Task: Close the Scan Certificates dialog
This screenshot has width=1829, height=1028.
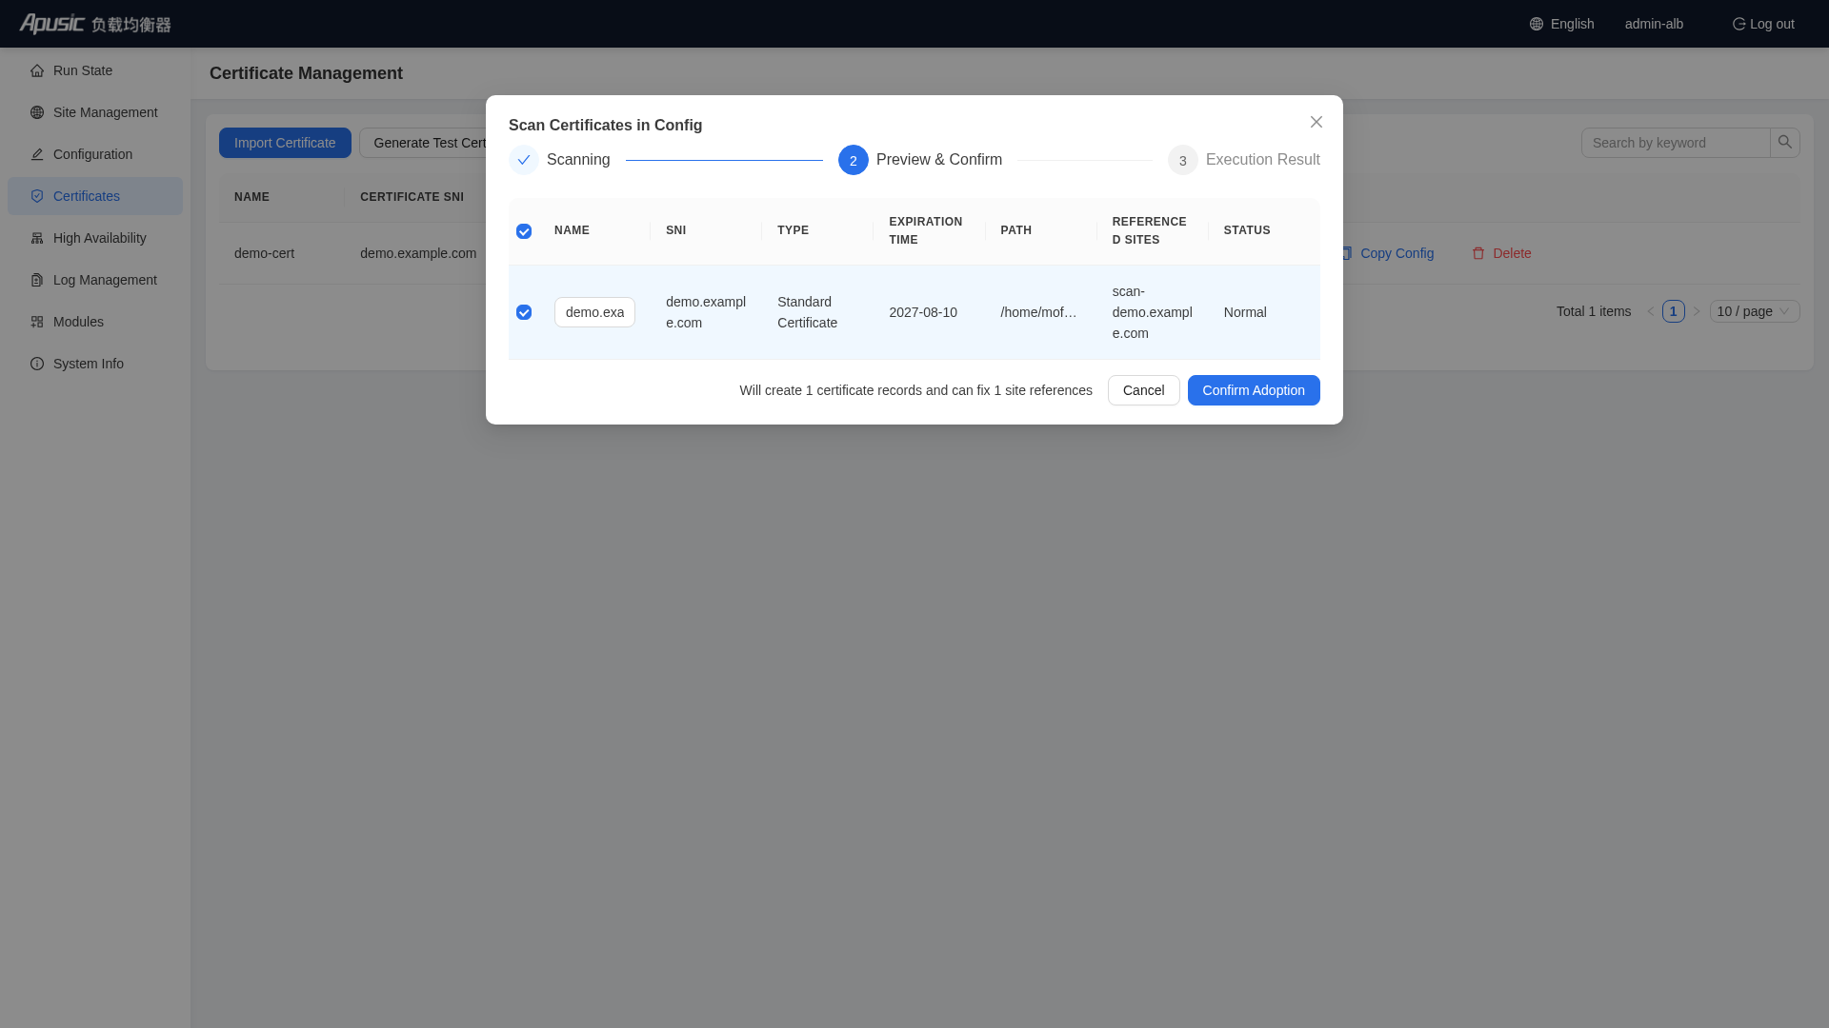Action: click(1316, 122)
